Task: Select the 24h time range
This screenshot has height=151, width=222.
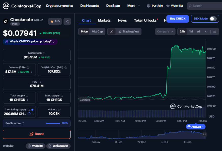Action: [x=182, y=31]
